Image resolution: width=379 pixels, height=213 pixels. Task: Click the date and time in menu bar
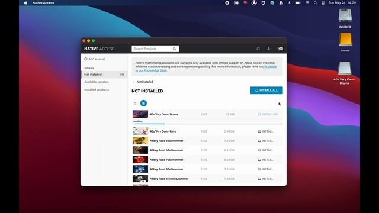(342, 3)
